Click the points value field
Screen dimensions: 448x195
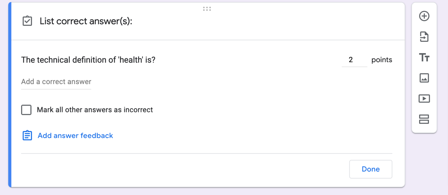tap(354, 60)
